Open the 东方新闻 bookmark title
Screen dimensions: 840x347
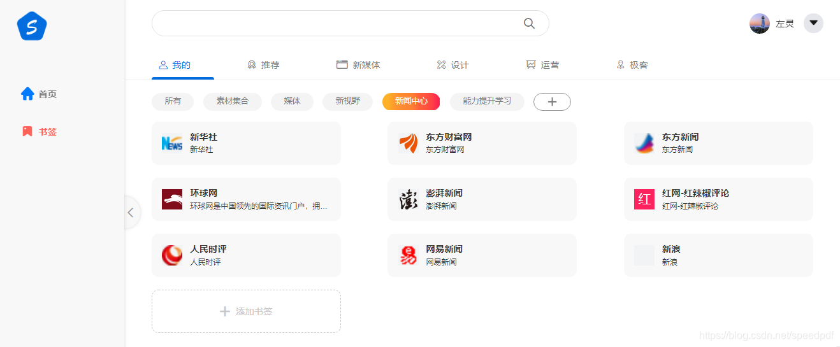[680, 137]
